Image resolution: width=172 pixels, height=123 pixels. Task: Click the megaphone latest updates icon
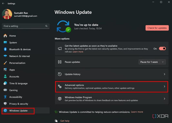click(60, 48)
